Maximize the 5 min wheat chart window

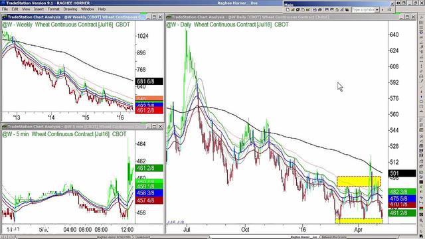pyautogui.click(x=154, y=127)
